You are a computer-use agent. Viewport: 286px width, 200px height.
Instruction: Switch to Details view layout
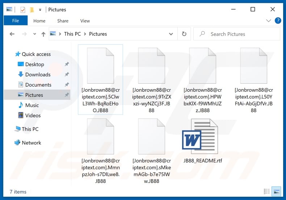[267, 191]
